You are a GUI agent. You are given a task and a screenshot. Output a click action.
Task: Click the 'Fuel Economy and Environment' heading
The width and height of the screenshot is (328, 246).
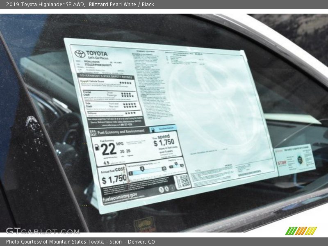[x=121, y=132]
